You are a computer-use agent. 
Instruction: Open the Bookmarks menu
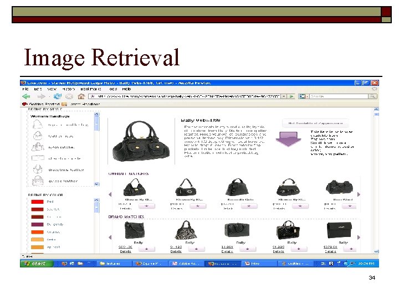(91, 89)
